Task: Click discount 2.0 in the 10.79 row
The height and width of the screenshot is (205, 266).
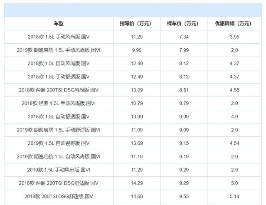Action: [234, 104]
